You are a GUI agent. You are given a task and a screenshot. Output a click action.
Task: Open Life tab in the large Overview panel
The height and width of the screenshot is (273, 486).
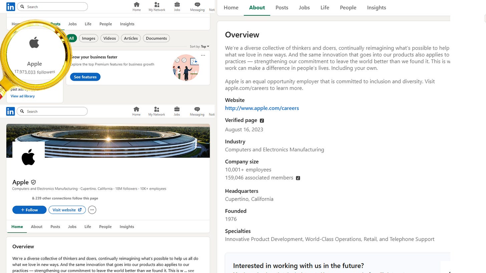pos(325,8)
